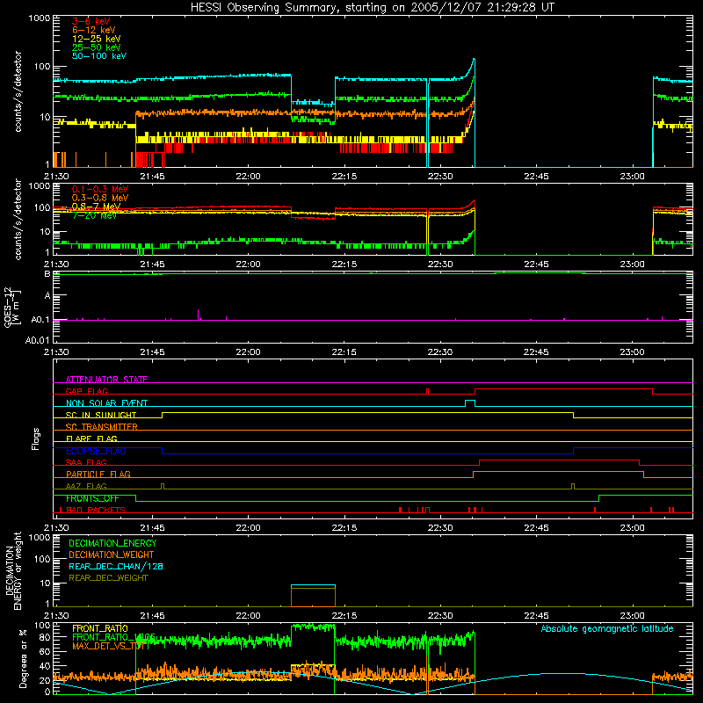The width and height of the screenshot is (703, 703).
Task: Select the REAR_DEC_CHAN/128 legend entry
Action: (116, 566)
